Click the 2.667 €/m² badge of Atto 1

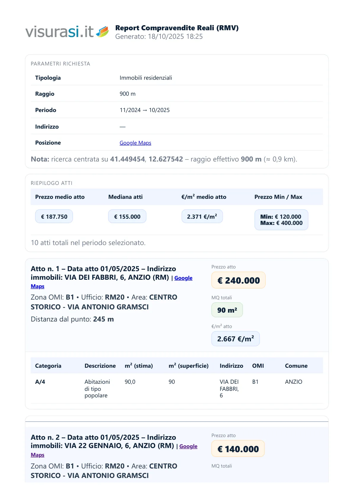(235, 339)
